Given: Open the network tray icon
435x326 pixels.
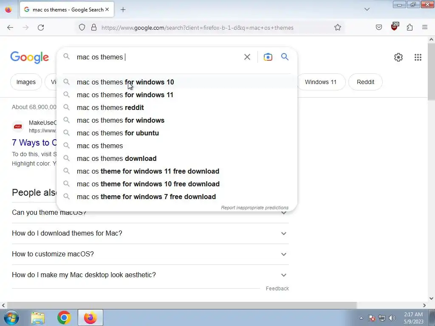Looking at the screenshot, I should [382, 318].
